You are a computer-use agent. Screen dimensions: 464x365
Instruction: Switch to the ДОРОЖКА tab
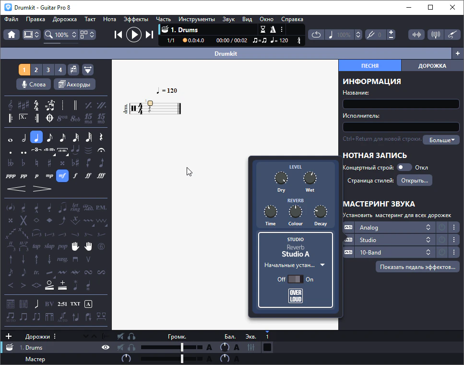pyautogui.click(x=432, y=66)
